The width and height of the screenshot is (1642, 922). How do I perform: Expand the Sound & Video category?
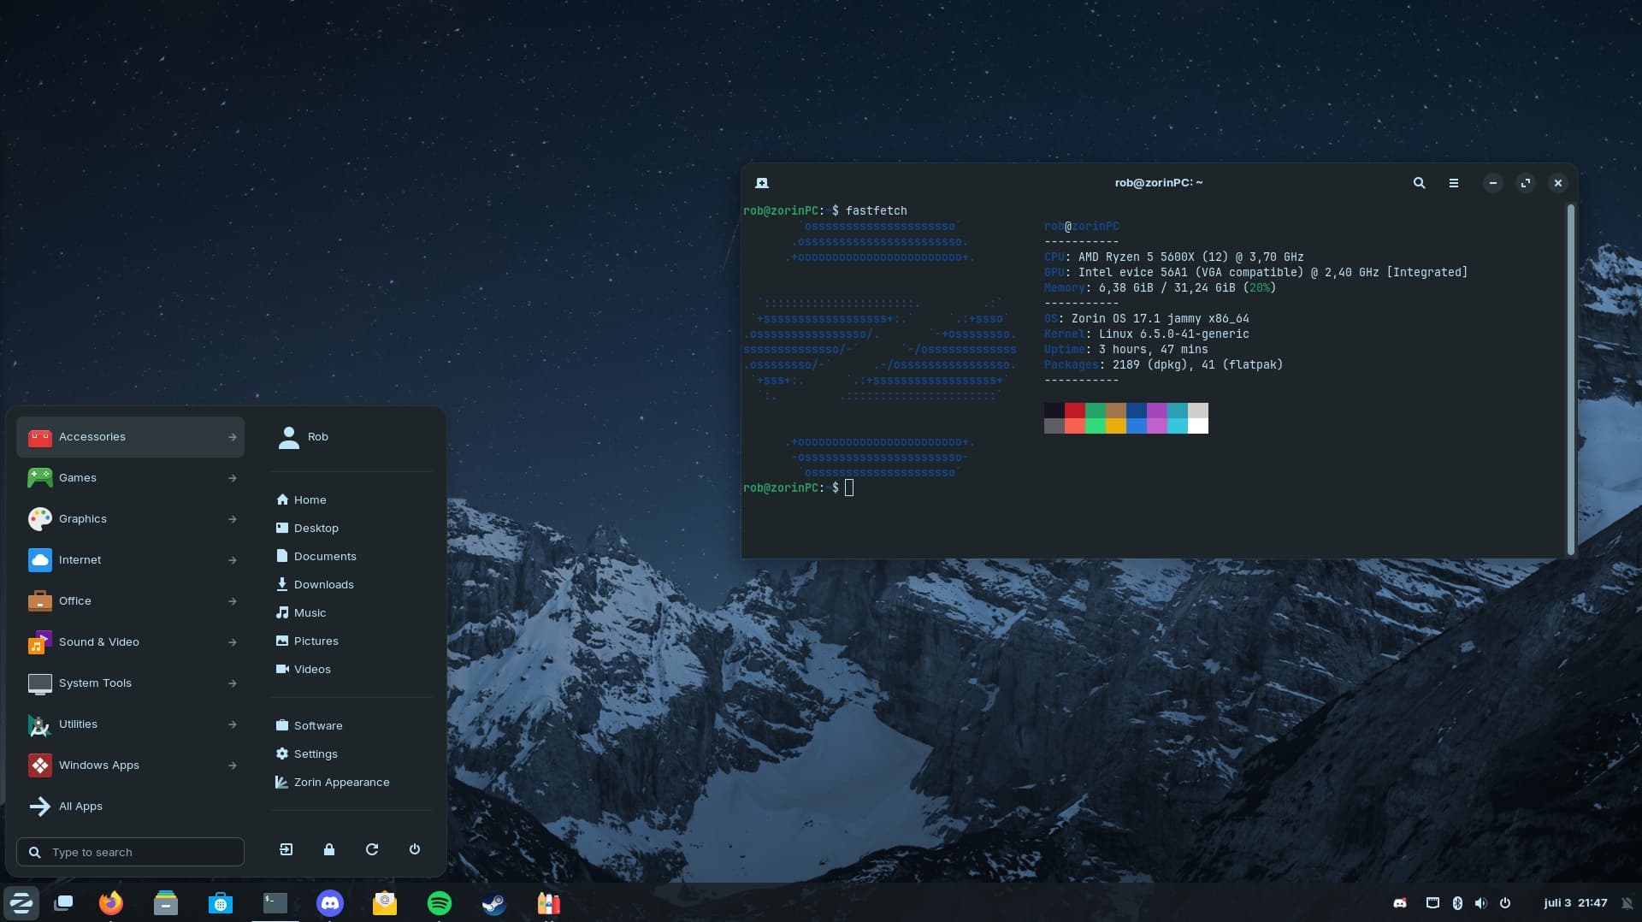[130, 642]
